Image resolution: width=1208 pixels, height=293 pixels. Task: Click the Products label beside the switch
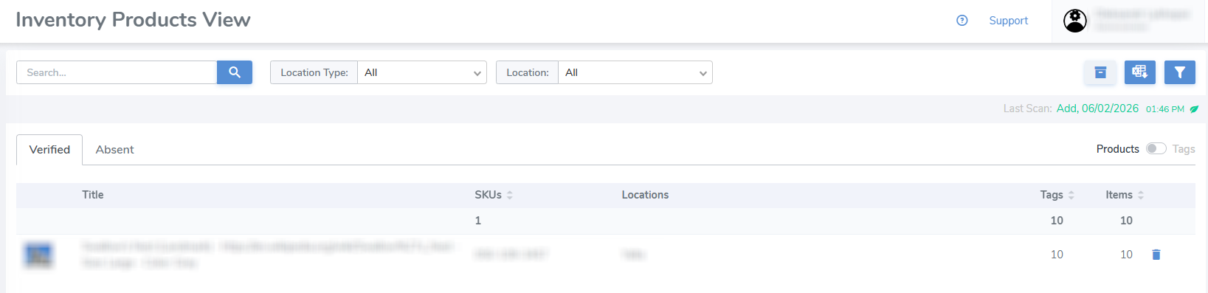pos(1117,149)
